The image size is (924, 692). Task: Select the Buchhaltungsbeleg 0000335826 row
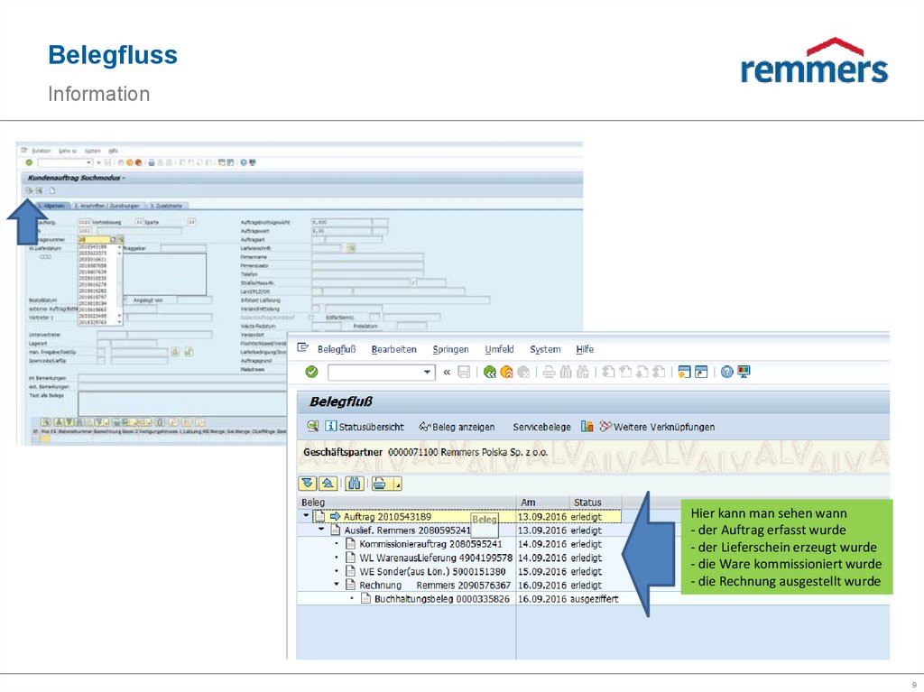[459, 599]
